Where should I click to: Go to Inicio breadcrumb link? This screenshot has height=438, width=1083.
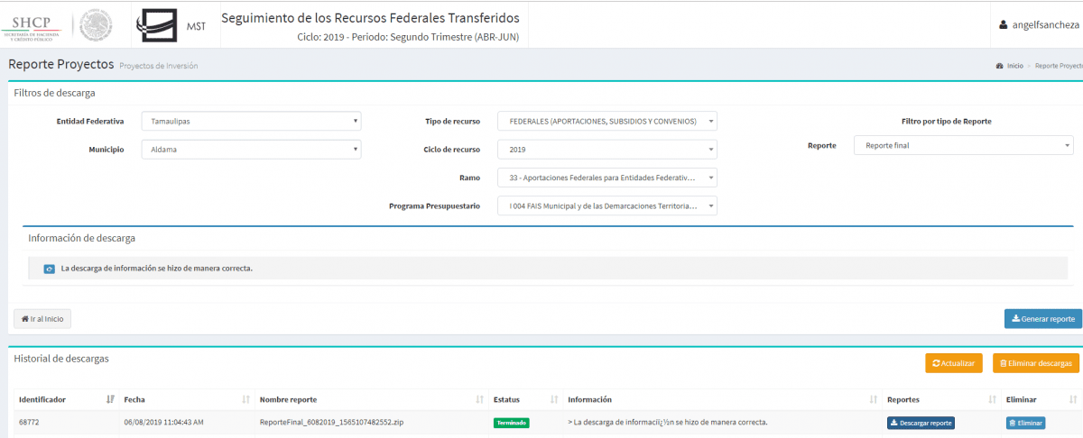tap(1014, 66)
